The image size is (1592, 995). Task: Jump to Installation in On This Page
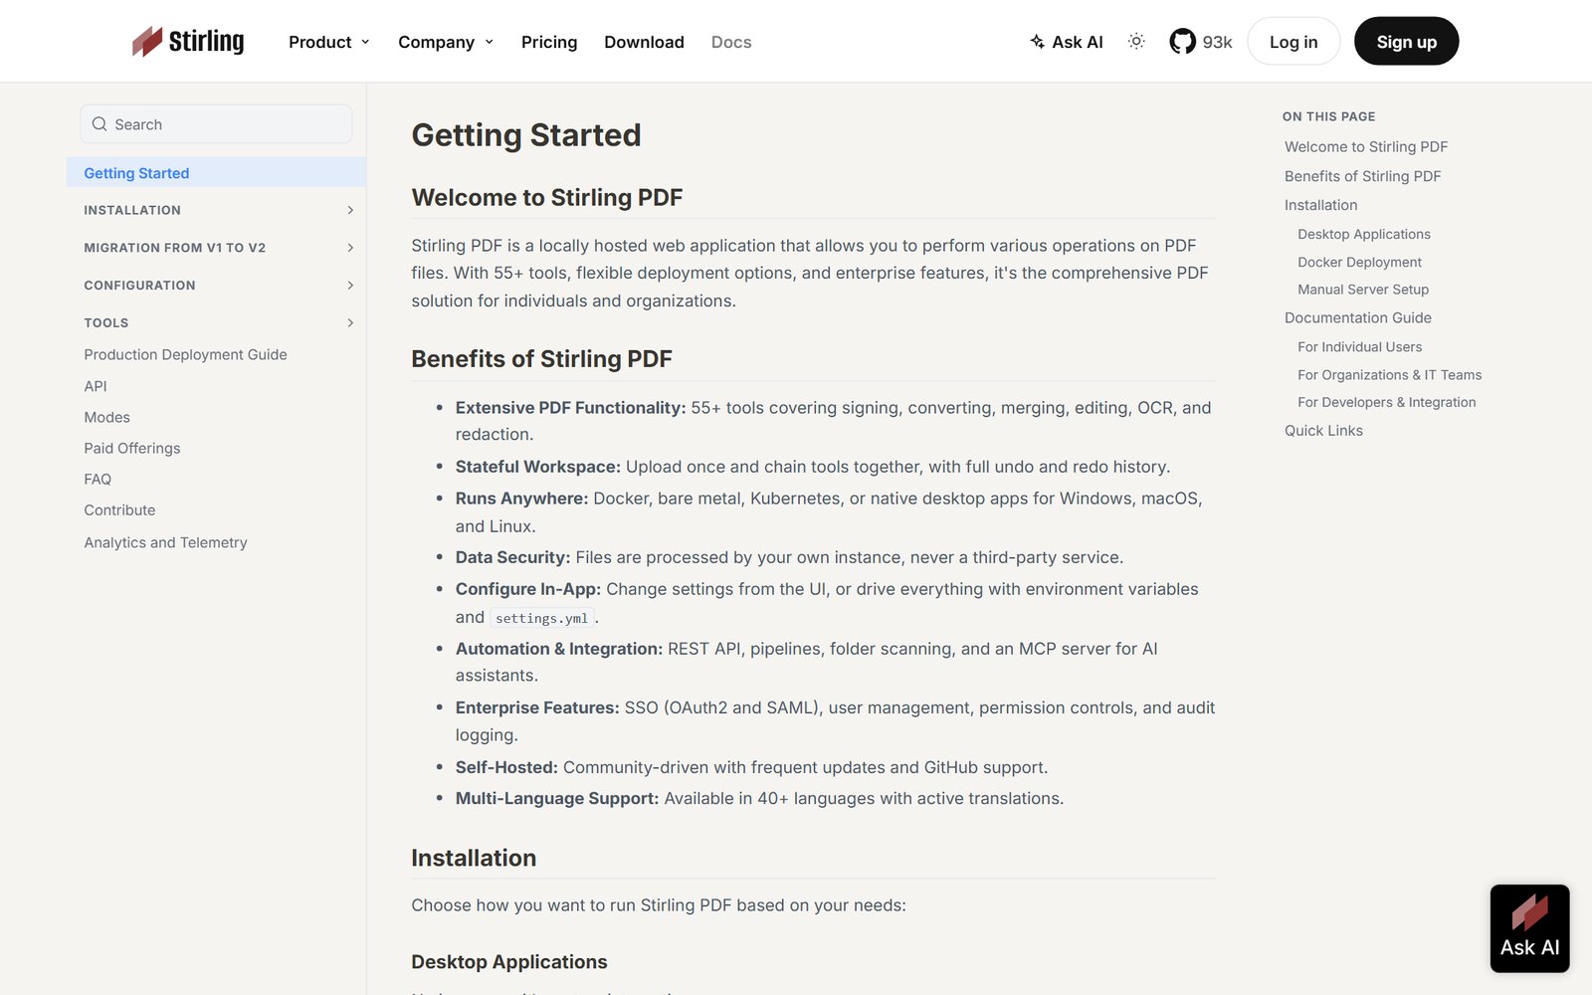tap(1320, 205)
